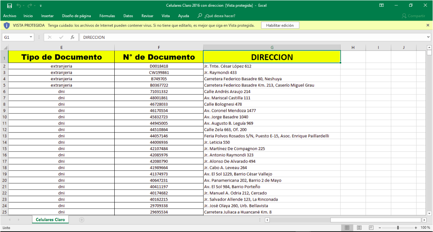433x232 pixels.
Task: Open the Customize Quick Access Toolbar arrow
Action: [41, 6]
